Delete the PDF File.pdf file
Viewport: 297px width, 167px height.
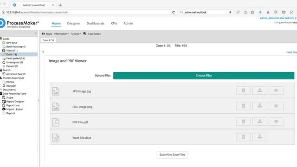243,122
